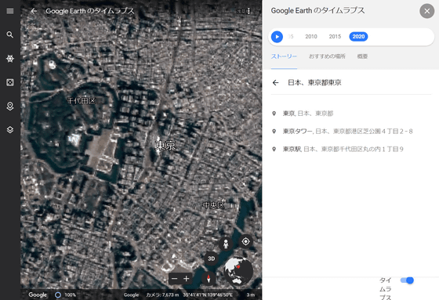Click the coordinates readout in status bar
The image size is (439, 300).
point(208,295)
